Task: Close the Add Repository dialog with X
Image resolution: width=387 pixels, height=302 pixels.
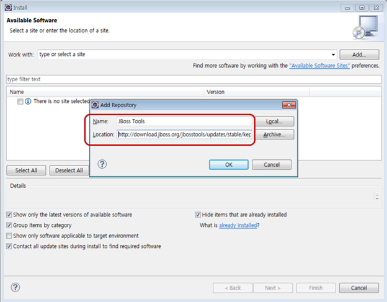Action: 288,105
